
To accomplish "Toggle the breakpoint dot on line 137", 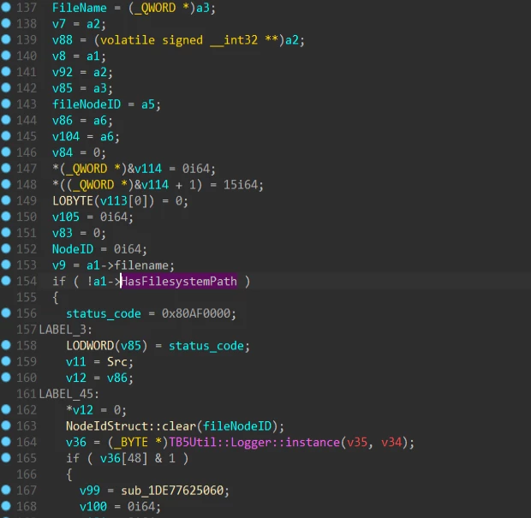I will [7, 8].
